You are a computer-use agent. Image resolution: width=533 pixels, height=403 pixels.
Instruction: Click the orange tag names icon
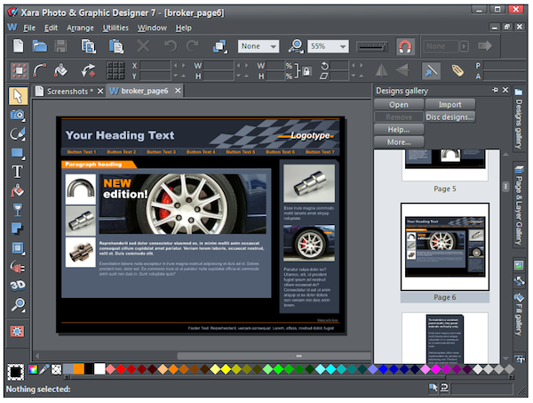457,71
